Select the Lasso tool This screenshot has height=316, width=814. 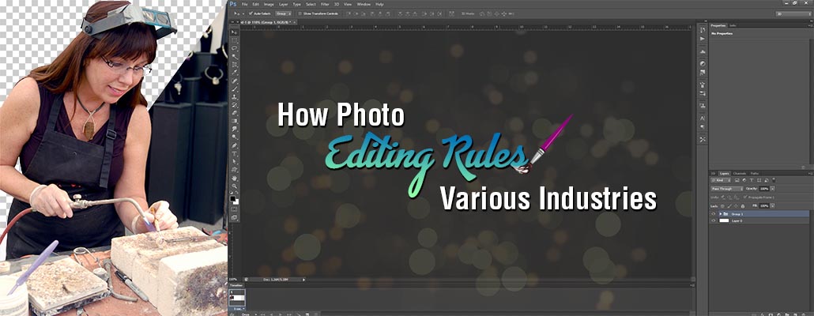pyautogui.click(x=235, y=49)
